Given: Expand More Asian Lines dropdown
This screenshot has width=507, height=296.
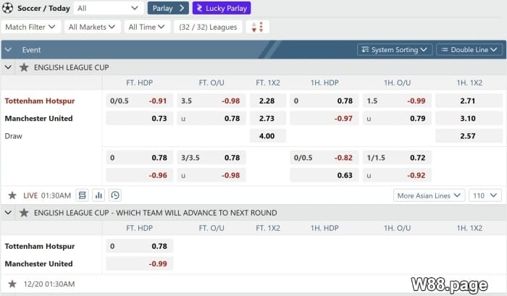Looking at the screenshot, I should click(x=429, y=195).
